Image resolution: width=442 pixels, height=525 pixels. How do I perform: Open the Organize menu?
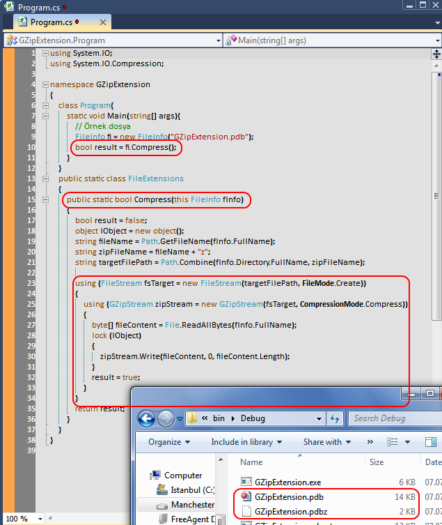click(x=168, y=442)
